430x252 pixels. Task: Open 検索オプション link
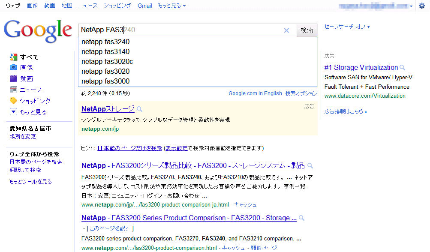coord(301,93)
